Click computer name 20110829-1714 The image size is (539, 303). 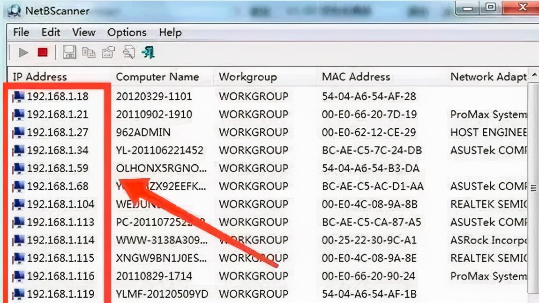coord(154,276)
